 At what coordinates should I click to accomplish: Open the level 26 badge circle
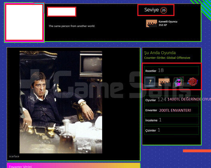tap(164, 10)
